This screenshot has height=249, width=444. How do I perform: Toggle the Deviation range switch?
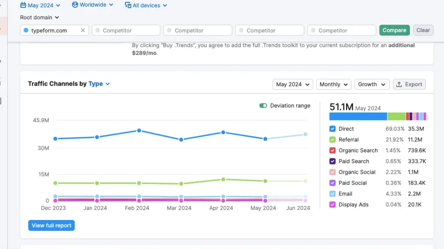(x=263, y=106)
